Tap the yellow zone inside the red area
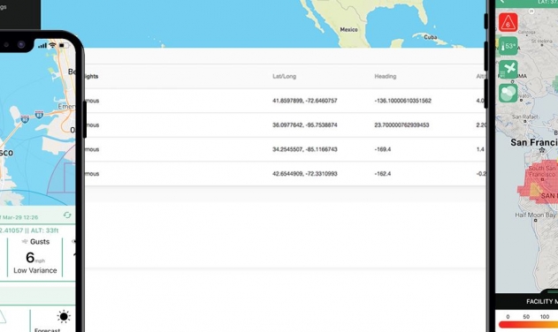Viewport: 558px width, 332px height. [535, 190]
